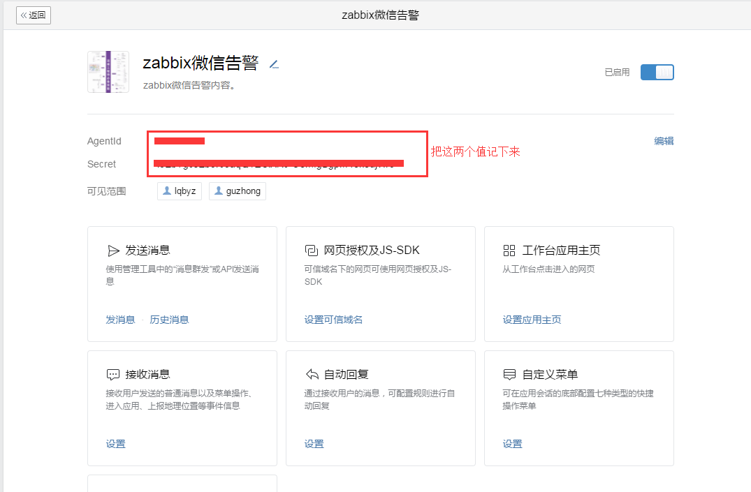Click the 发送消息 paper plane icon
This screenshot has height=492, width=751.
coord(113,251)
